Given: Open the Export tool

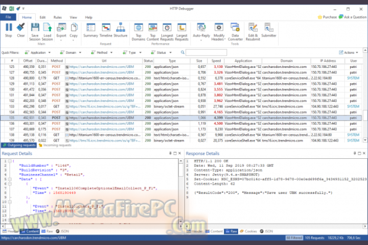Looking at the screenshot, I should coord(61,32).
